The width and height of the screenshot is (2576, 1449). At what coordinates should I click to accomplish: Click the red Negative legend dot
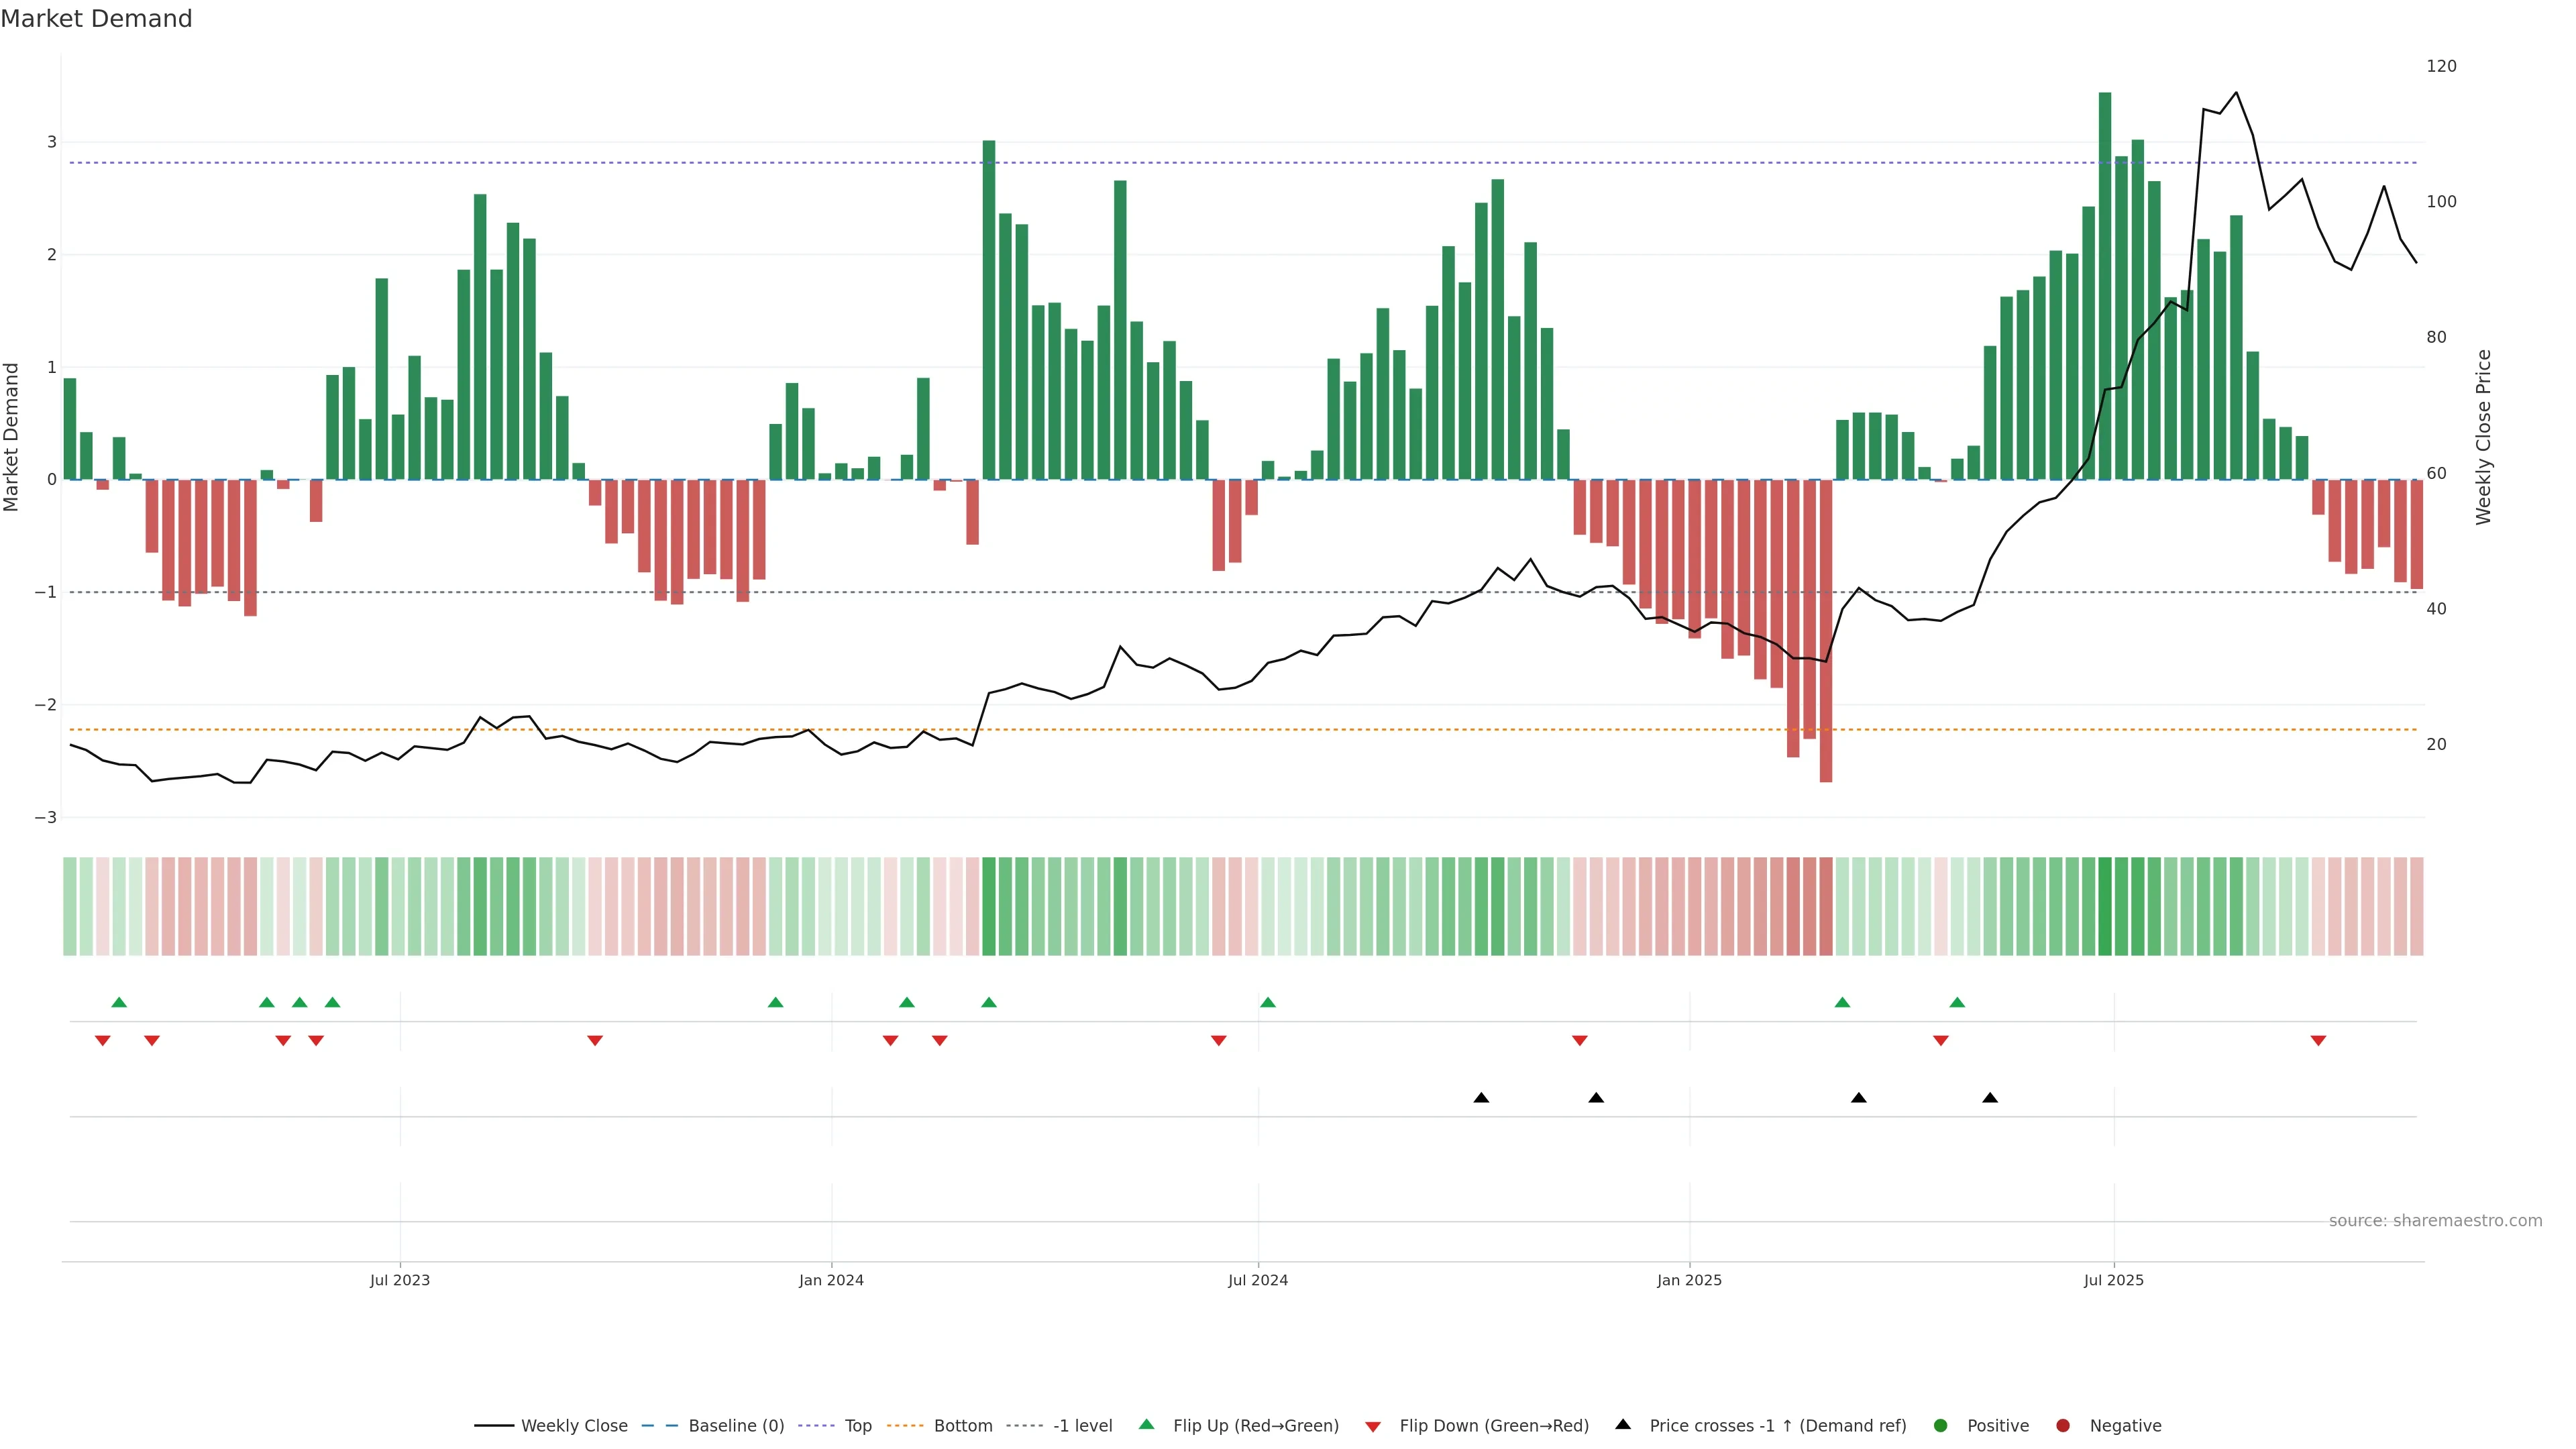click(2063, 1426)
